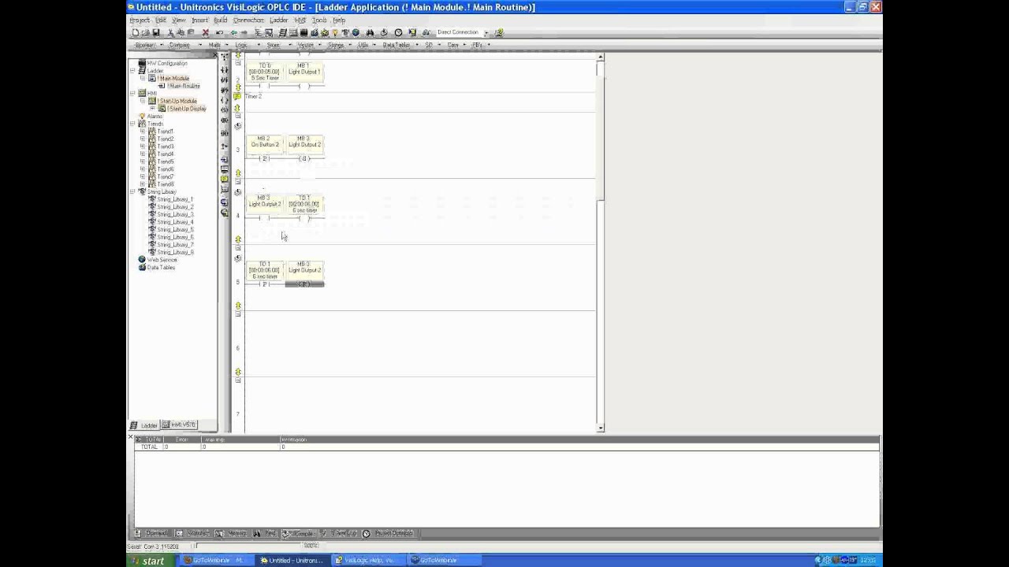Switch to the Ladder tab below the tree
1009x567 pixels.
145,425
